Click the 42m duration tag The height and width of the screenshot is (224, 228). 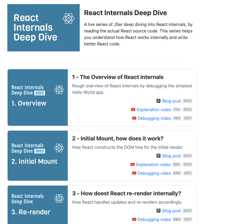coord(177,118)
